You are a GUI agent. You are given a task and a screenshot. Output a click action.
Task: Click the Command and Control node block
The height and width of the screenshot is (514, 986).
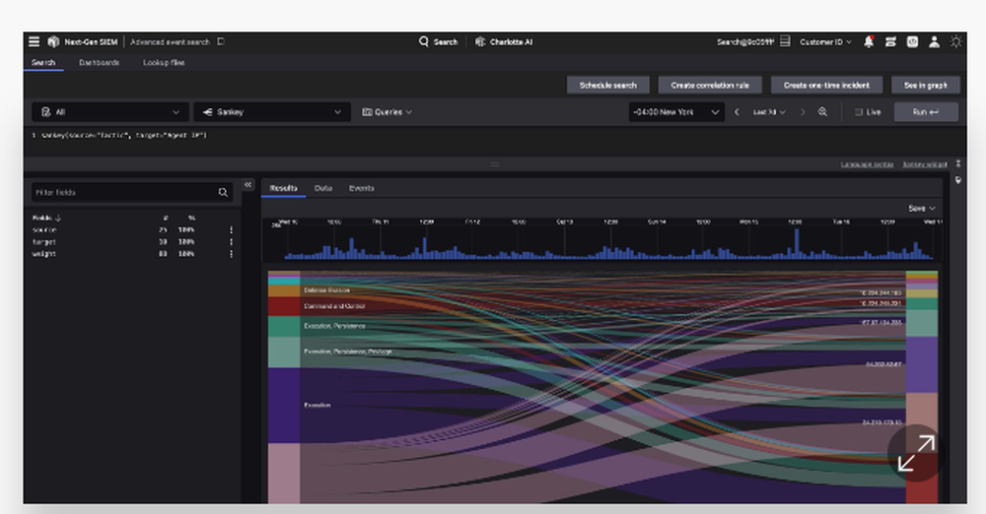[x=284, y=306]
